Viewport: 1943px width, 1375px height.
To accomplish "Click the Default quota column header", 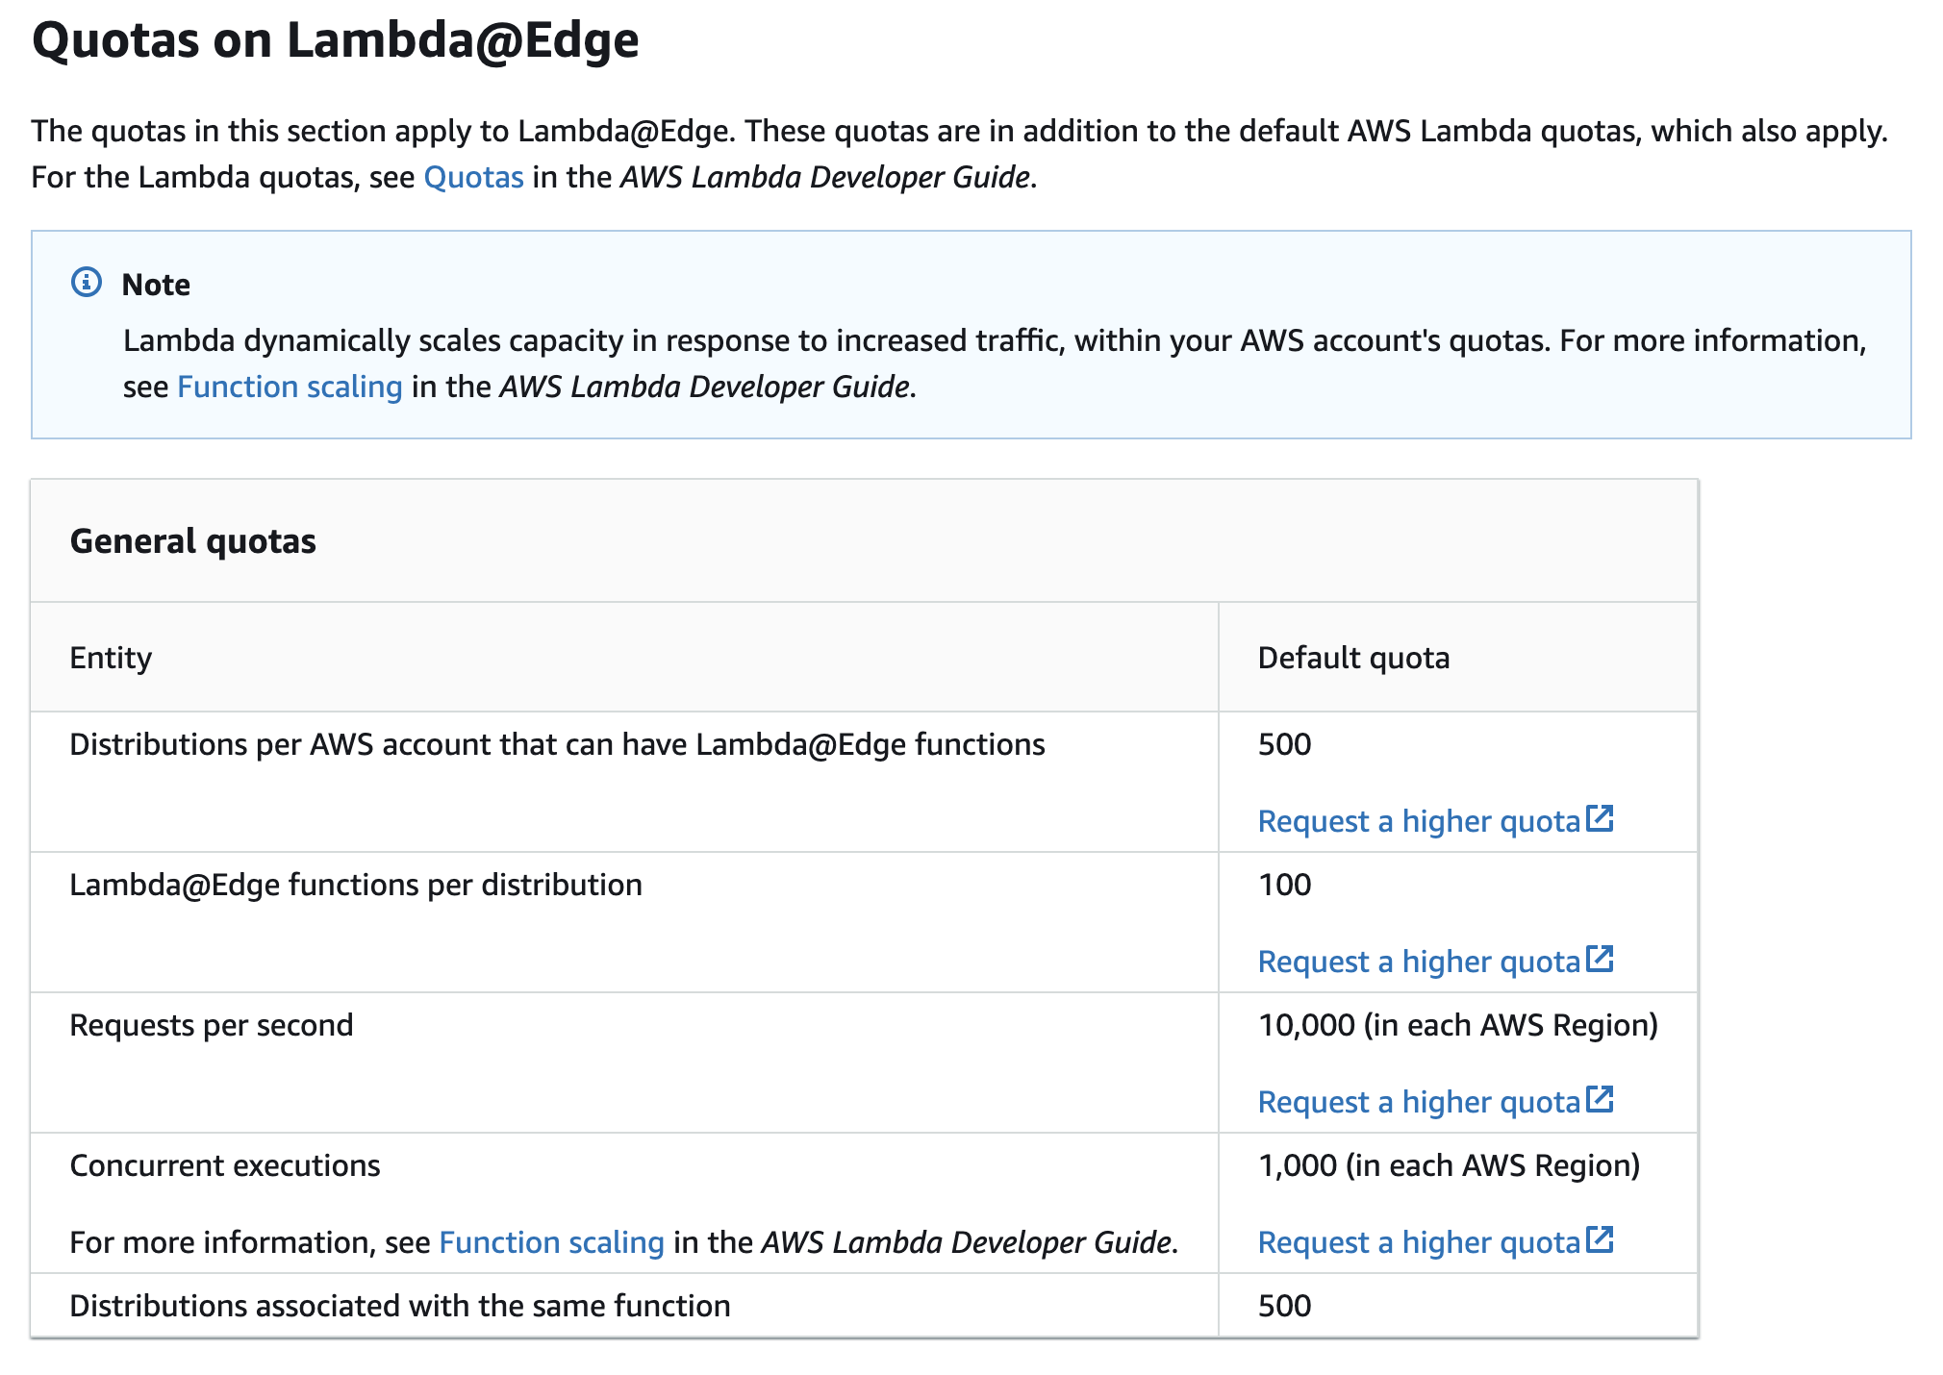I will tap(1353, 658).
